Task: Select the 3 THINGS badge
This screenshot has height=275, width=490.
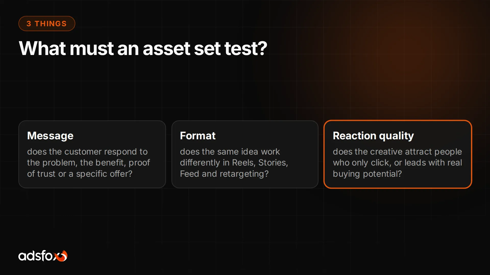Action: point(47,24)
